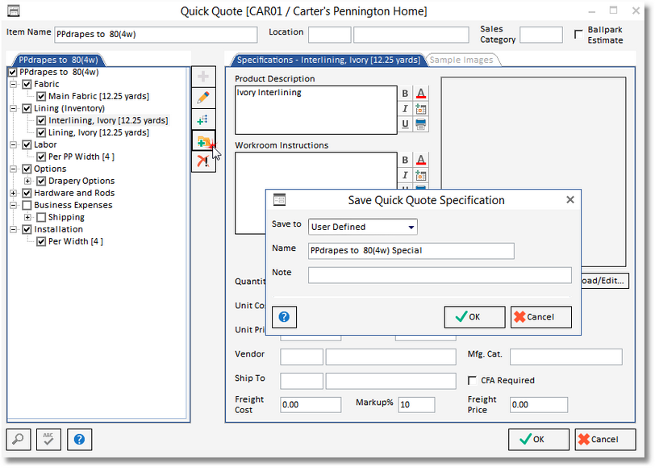The image size is (655, 468).
Task: Open font color for Product Description
Action: click(420, 93)
